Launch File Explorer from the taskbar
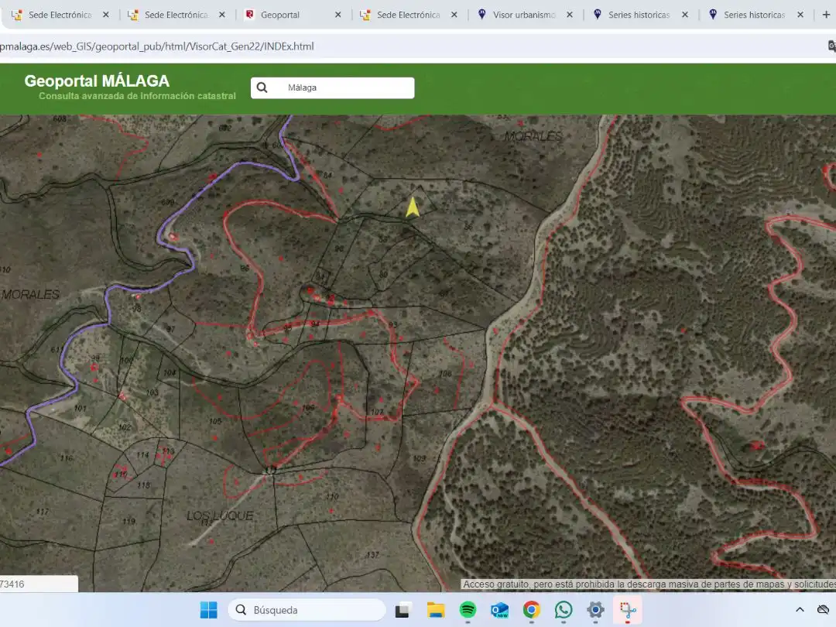The width and height of the screenshot is (836, 627). [436, 610]
